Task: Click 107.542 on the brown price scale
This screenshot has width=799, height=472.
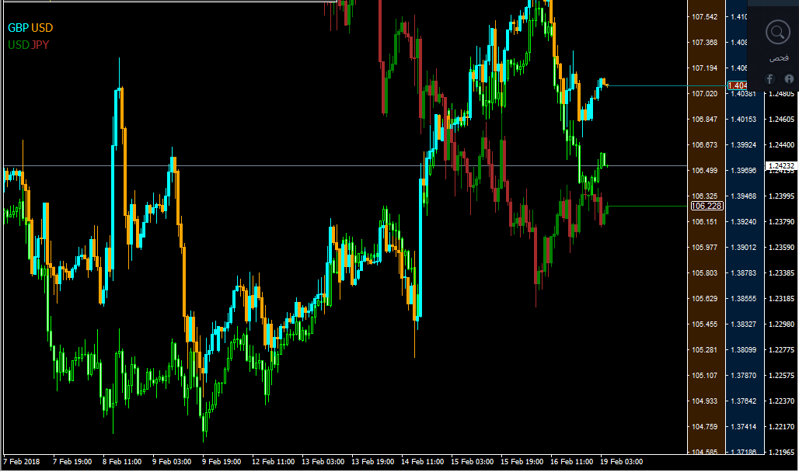Action: click(x=703, y=16)
